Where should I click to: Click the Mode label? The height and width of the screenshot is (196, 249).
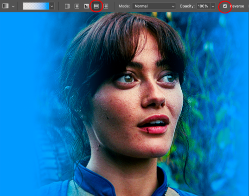tap(124, 6)
